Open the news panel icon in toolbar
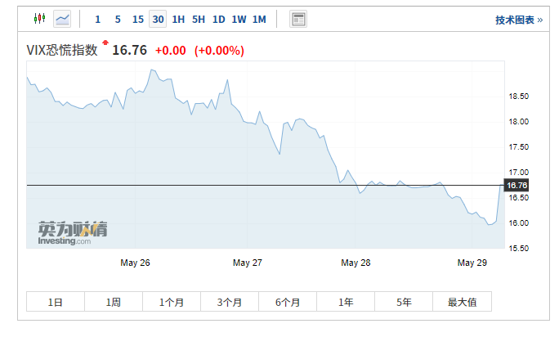This screenshot has height=337, width=559. tap(298, 19)
